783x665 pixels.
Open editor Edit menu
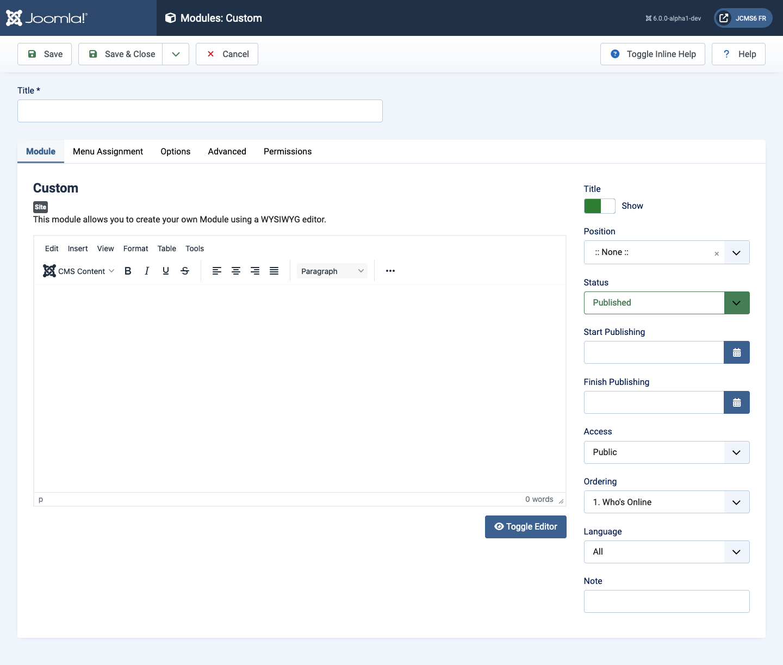click(x=52, y=248)
